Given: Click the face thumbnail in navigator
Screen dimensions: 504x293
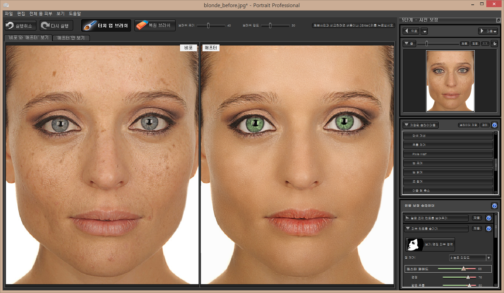Looking at the screenshot, I should (x=450, y=81).
